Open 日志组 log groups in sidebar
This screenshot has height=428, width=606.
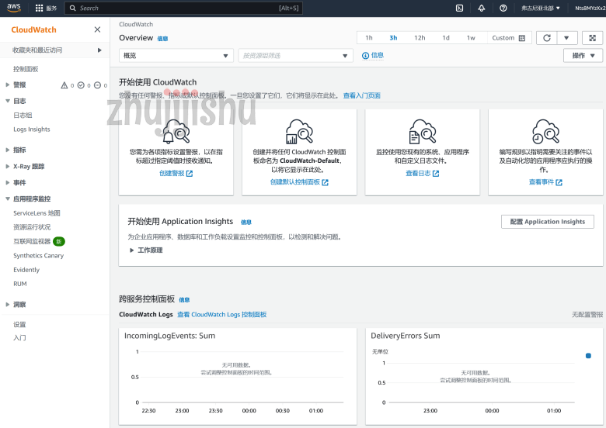coord(23,116)
